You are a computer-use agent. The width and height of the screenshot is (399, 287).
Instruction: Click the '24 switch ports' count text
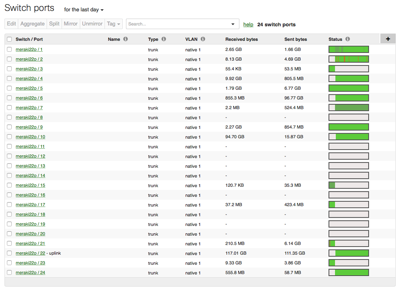276,25
